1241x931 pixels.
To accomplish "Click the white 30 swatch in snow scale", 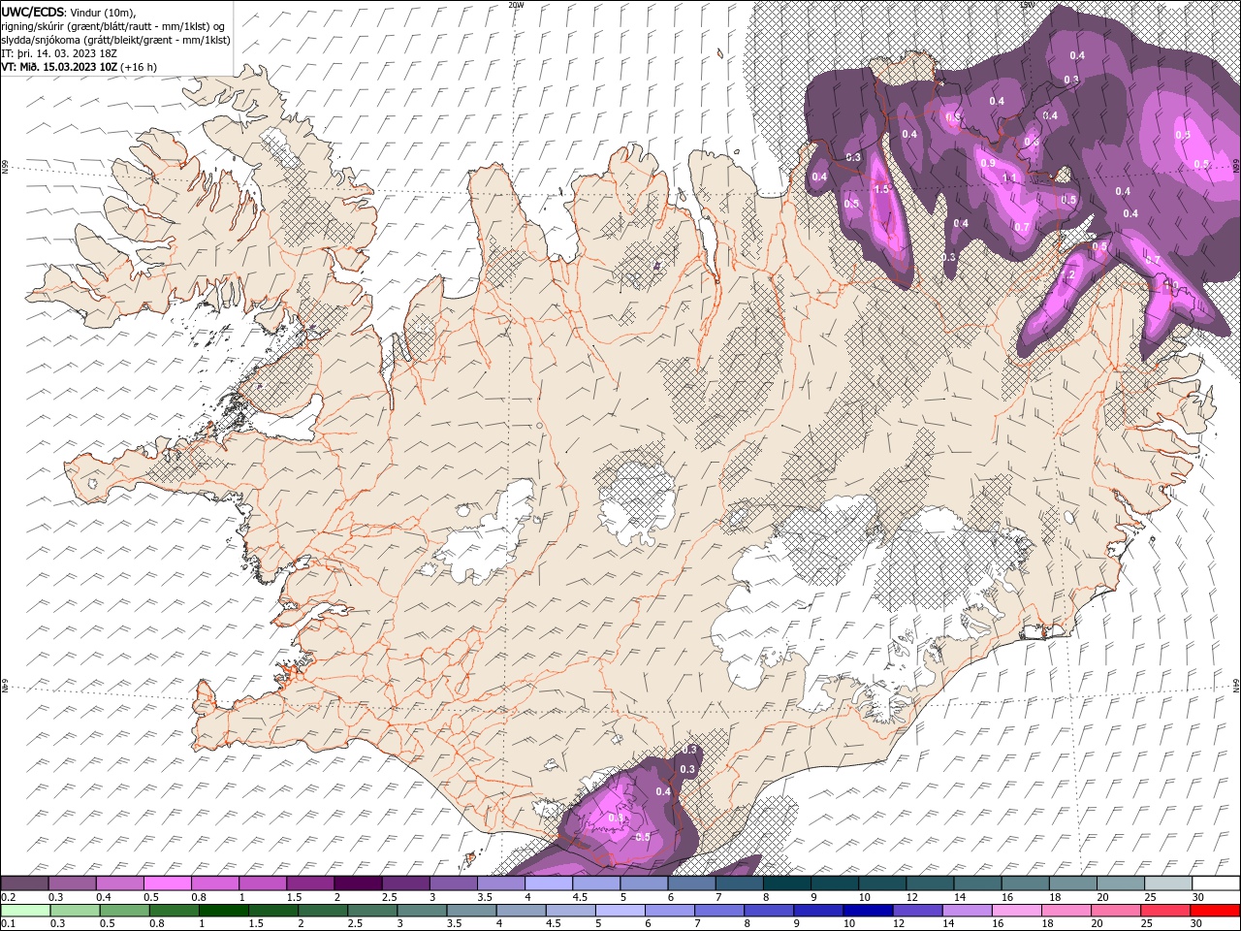I will tap(1217, 883).
